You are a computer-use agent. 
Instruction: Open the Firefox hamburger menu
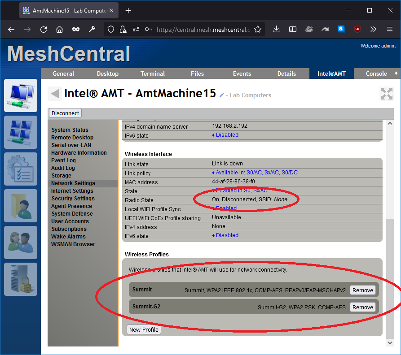point(389,29)
